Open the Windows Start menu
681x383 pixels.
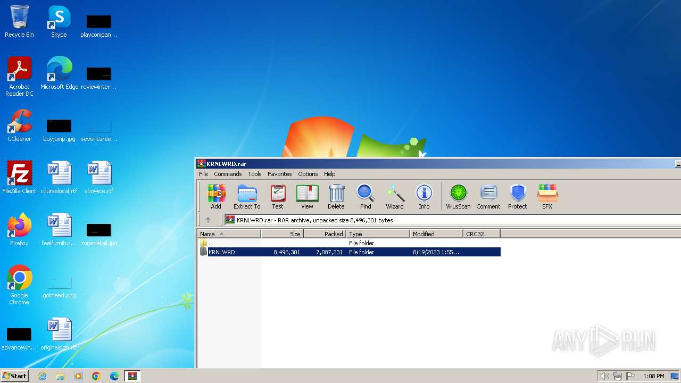pos(15,376)
